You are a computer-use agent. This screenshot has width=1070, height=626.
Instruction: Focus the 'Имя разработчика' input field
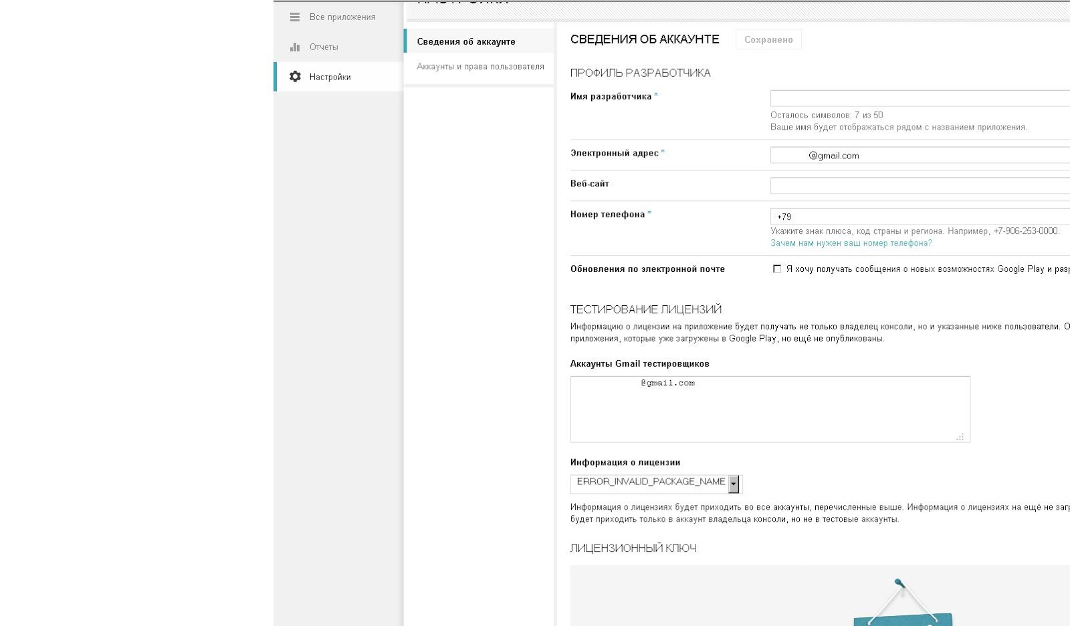tap(920, 98)
